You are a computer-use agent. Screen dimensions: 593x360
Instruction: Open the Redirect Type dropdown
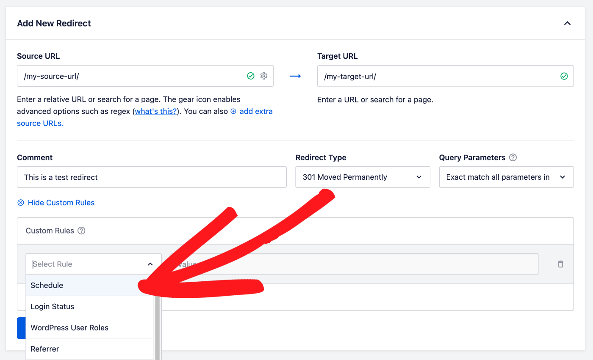coord(363,177)
